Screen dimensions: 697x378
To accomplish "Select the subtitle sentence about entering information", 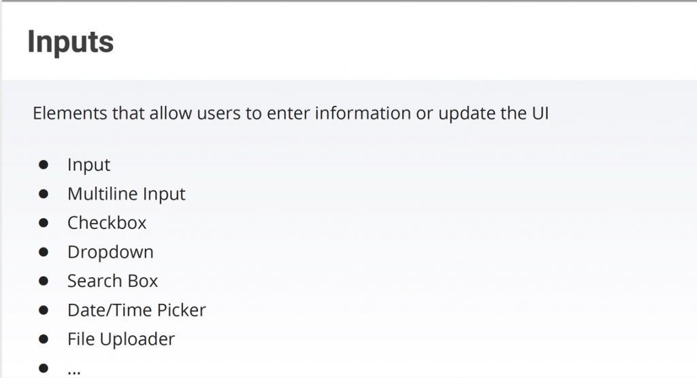I will [x=291, y=114].
